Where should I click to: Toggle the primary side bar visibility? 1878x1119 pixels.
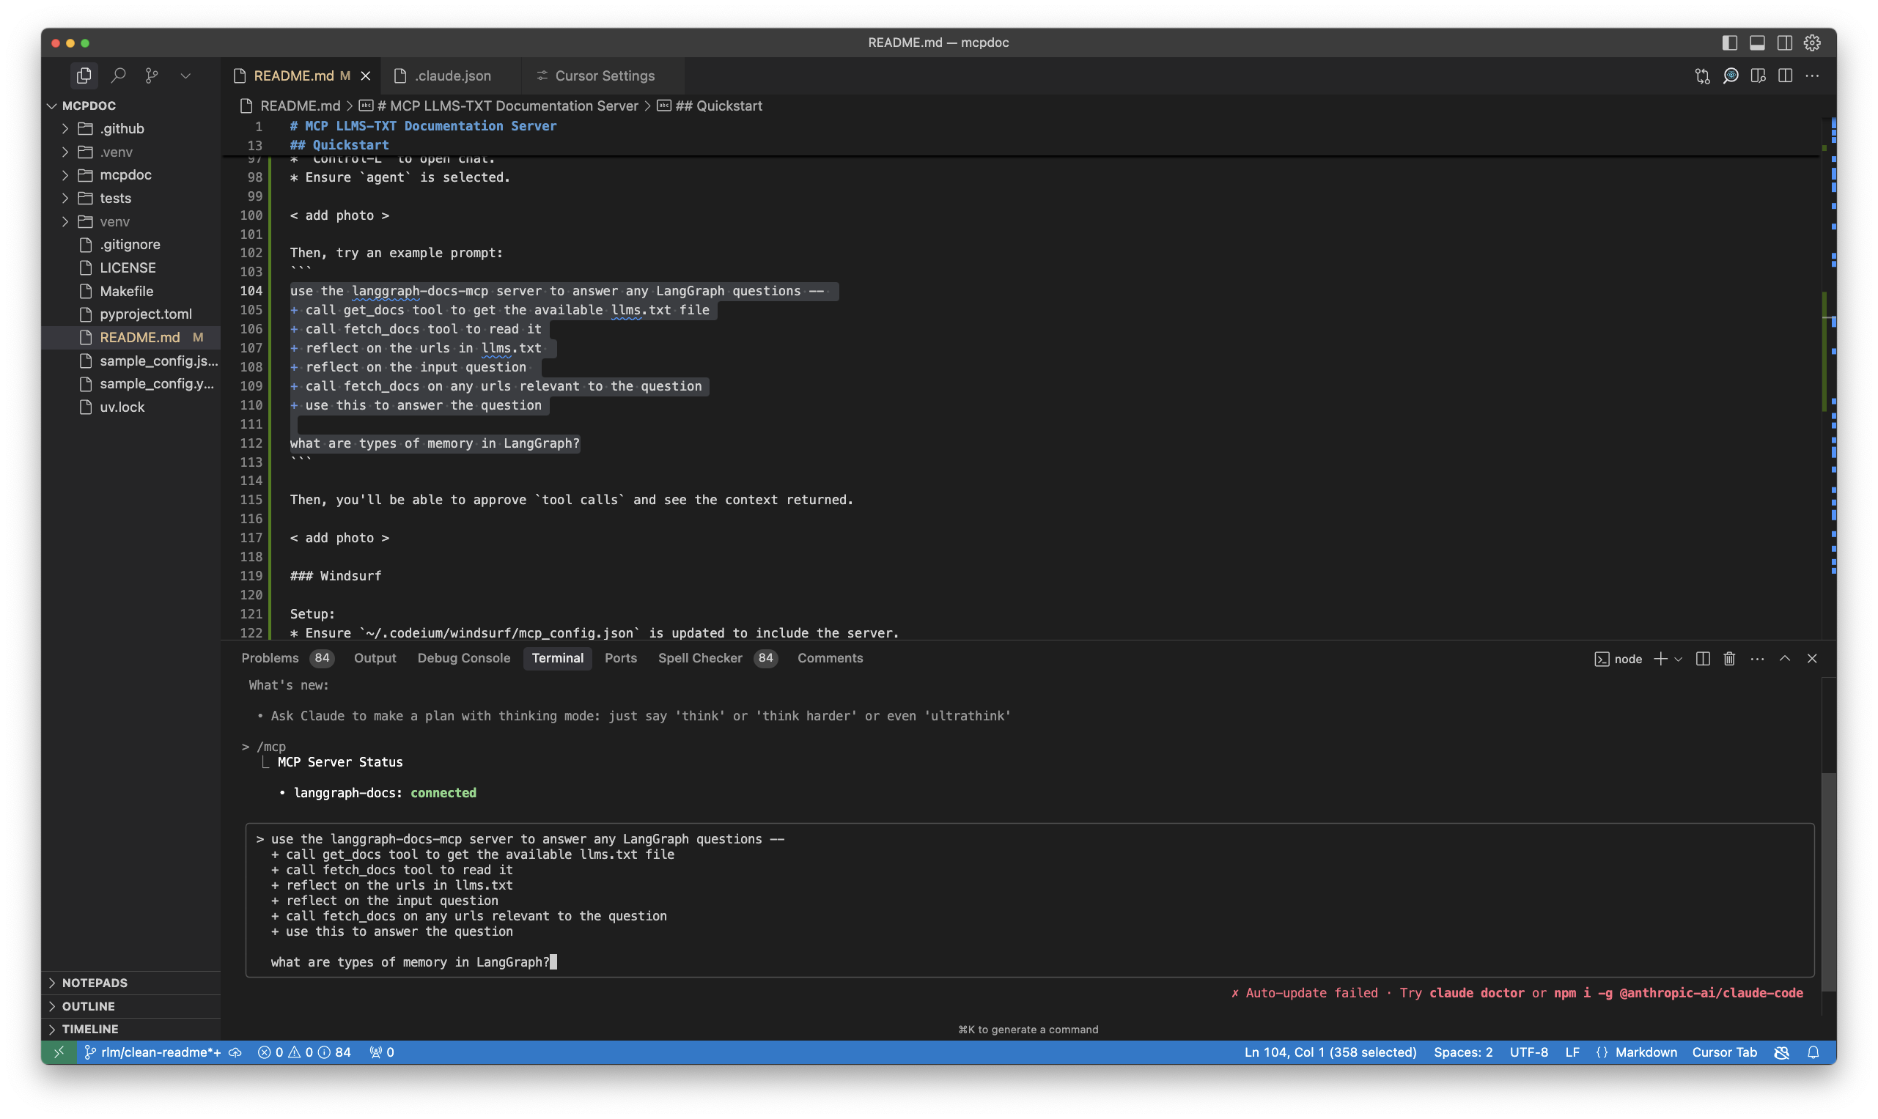(1728, 43)
